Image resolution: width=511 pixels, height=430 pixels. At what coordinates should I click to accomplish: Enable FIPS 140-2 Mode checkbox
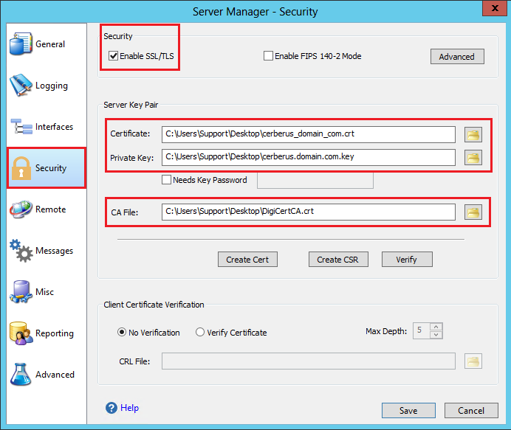[x=269, y=56]
